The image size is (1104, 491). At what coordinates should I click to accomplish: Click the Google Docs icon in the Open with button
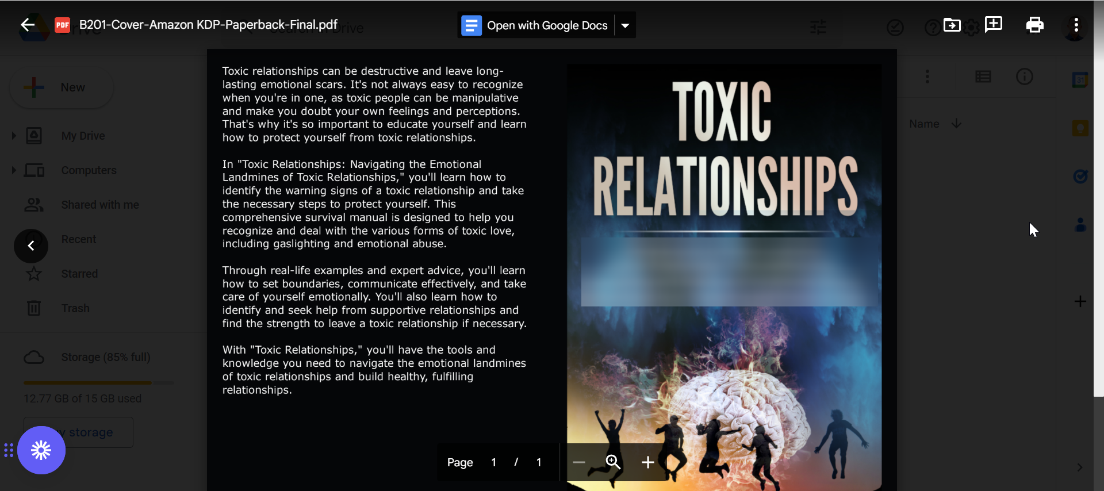(x=471, y=25)
